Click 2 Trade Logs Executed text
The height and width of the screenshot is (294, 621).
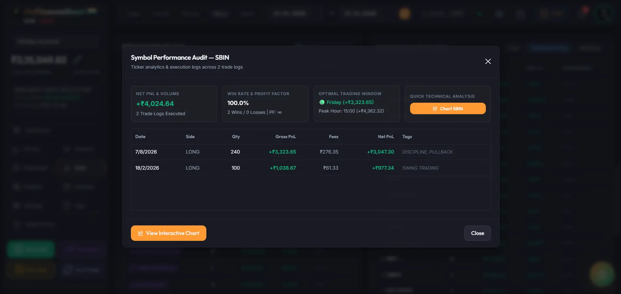[x=160, y=114]
